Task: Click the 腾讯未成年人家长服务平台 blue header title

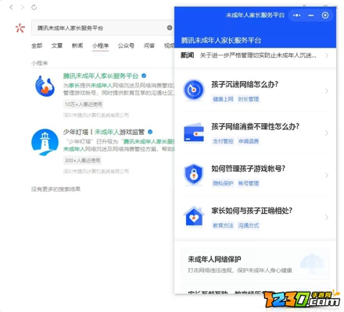Action: (221, 41)
